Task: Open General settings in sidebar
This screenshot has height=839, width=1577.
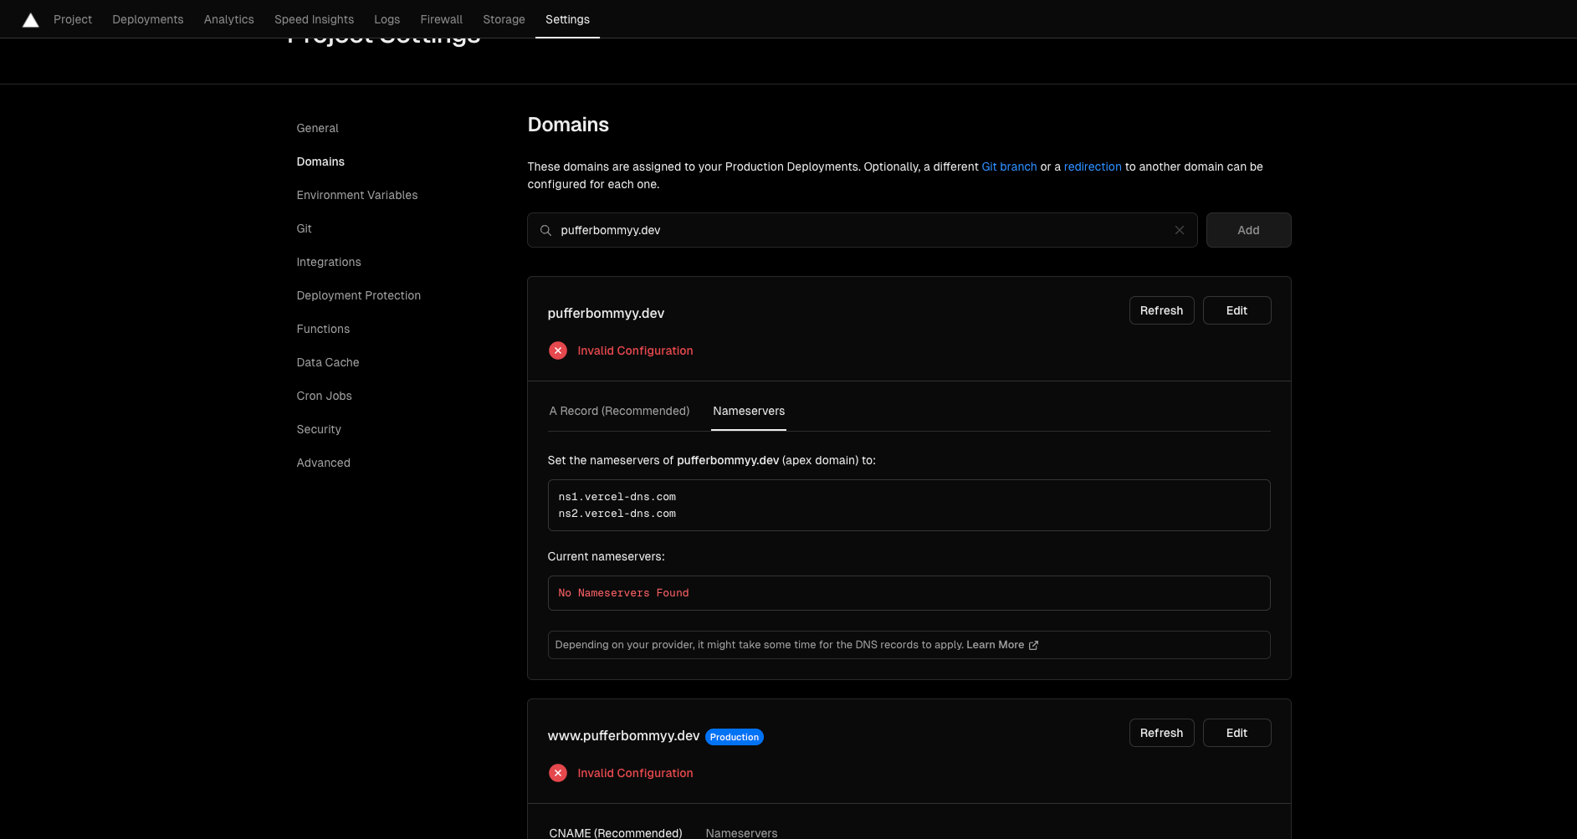Action: tap(318, 128)
